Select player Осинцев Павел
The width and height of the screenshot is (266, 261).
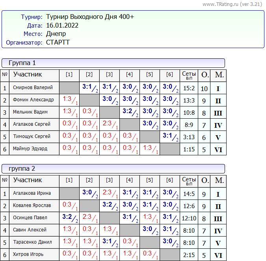(x=30, y=218)
